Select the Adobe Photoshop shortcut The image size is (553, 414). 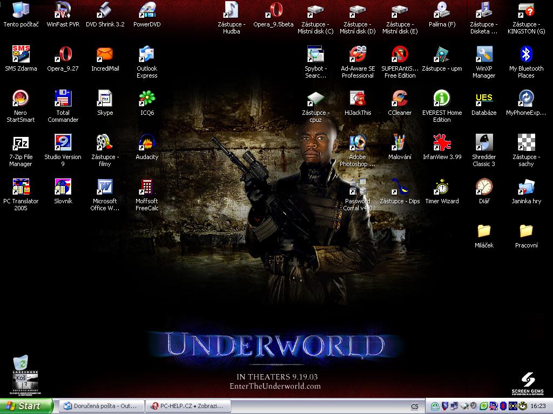click(358, 143)
